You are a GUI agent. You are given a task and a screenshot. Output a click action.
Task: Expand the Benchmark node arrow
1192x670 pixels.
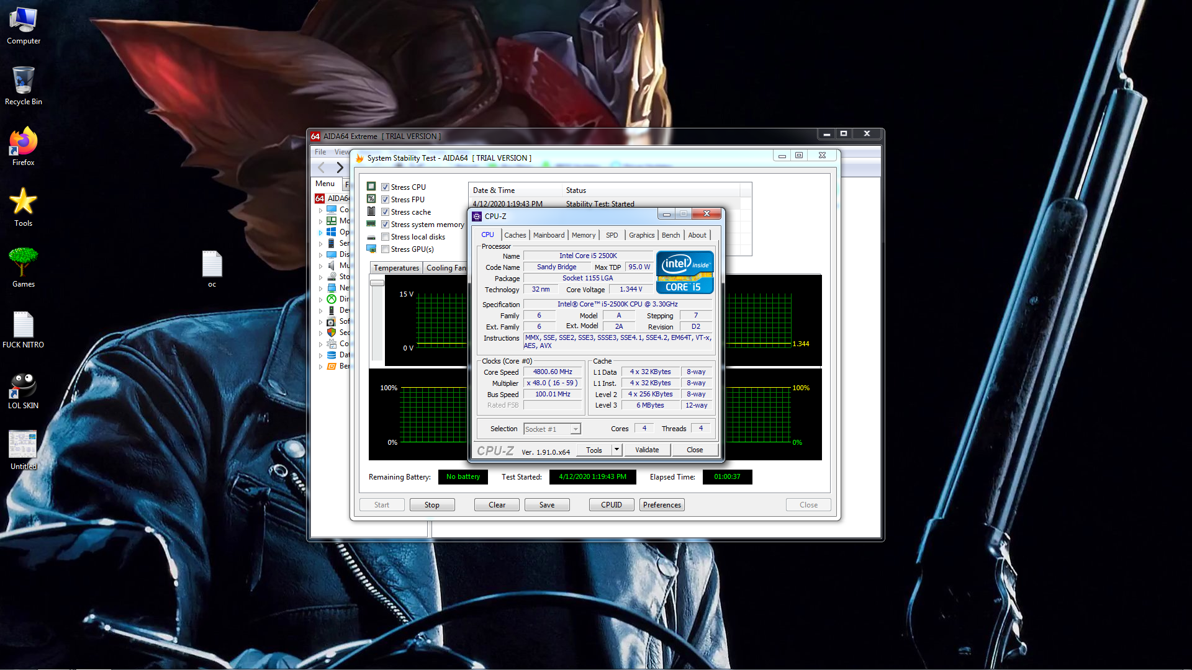point(320,367)
